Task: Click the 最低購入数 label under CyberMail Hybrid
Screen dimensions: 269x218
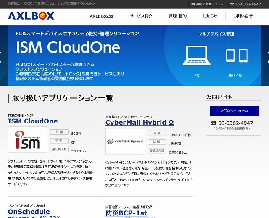Action: click(157, 151)
